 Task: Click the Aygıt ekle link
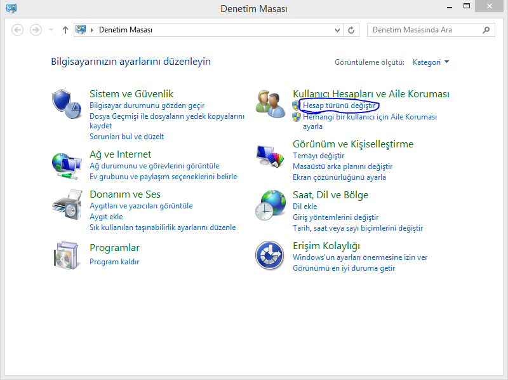(x=106, y=217)
